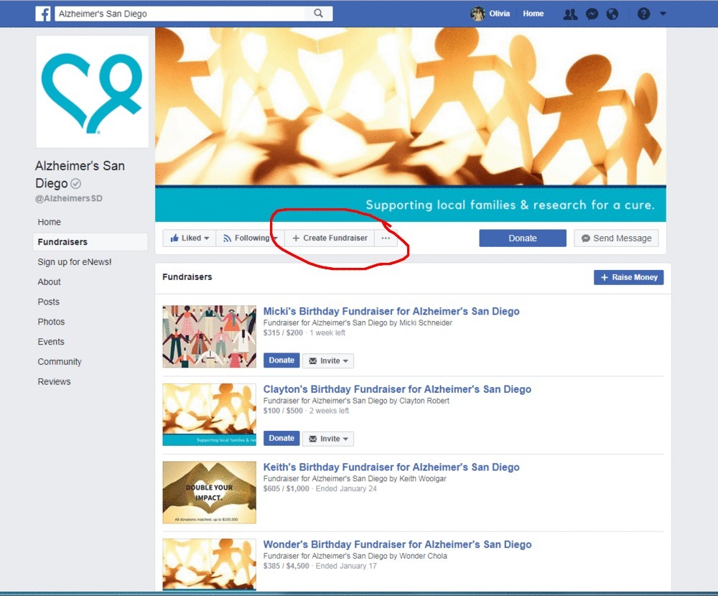
Task: Click the @AlzheimersSD page handle
Action: click(x=69, y=198)
